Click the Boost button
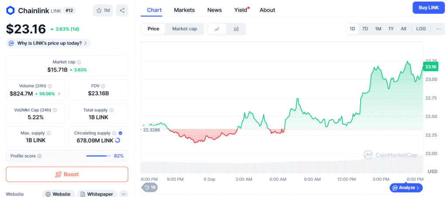447x197 pixels. (x=67, y=174)
